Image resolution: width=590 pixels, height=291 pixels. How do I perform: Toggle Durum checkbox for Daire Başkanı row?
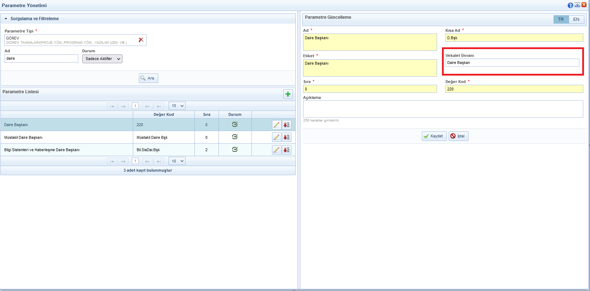pos(235,124)
